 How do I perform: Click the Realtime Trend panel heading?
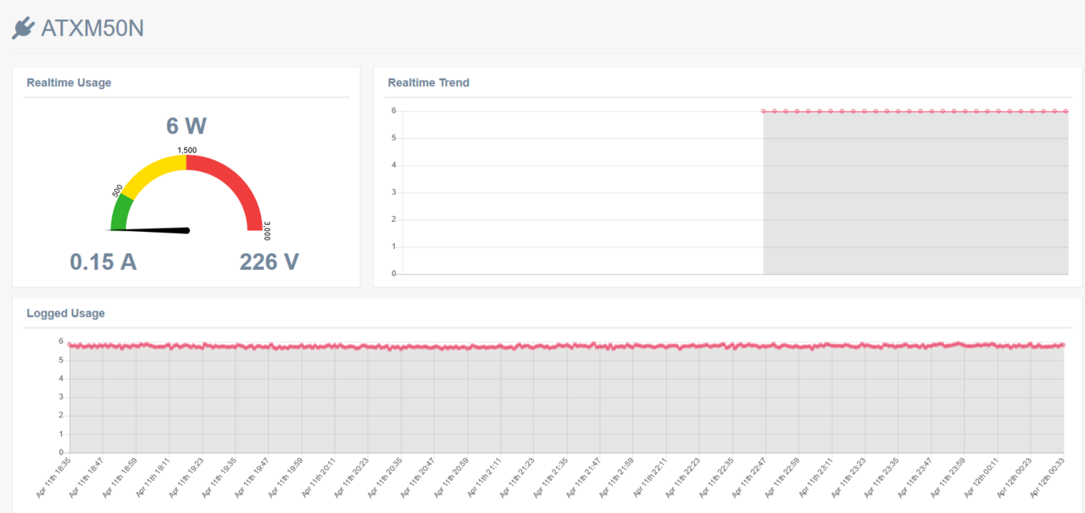[x=428, y=83]
